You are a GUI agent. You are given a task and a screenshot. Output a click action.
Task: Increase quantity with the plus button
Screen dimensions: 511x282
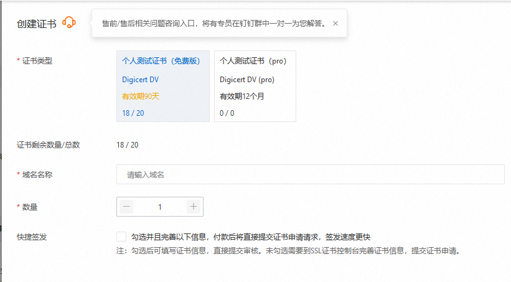[x=194, y=207]
